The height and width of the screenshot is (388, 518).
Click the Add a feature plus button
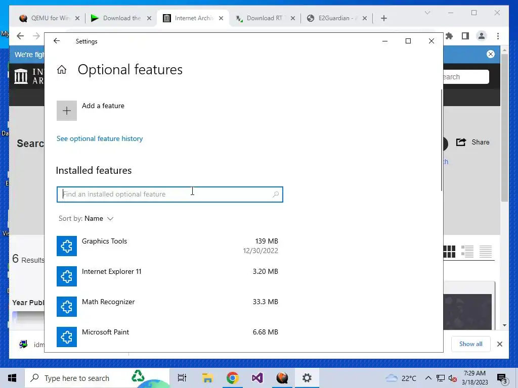pos(67,111)
